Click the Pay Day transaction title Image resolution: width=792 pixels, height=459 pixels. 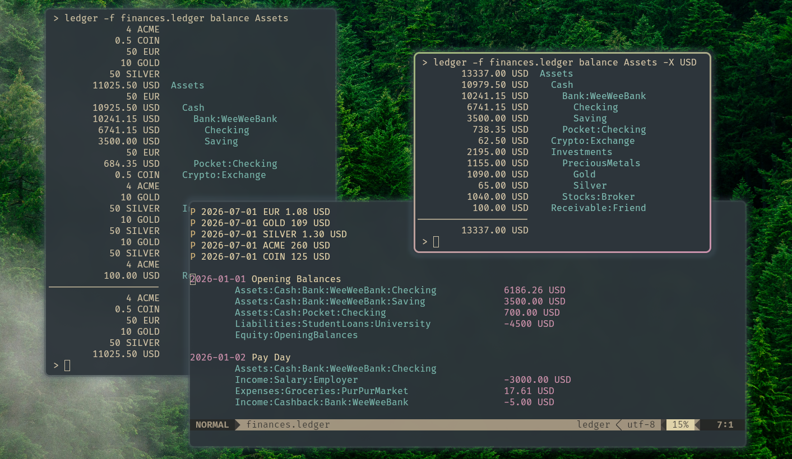click(271, 357)
